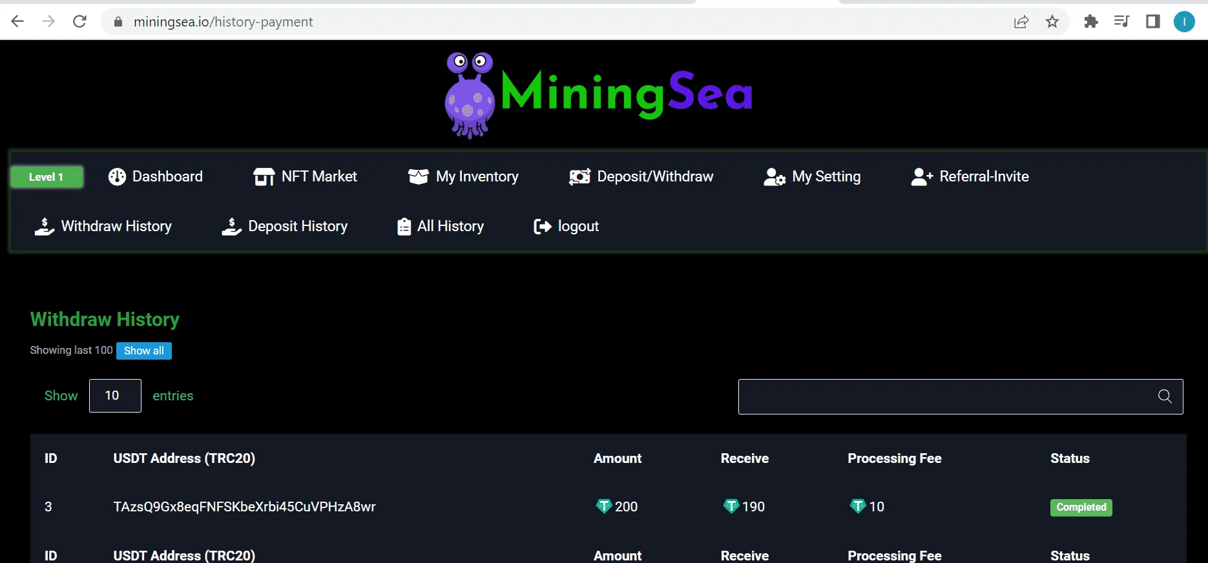Focus the table search input field

961,396
